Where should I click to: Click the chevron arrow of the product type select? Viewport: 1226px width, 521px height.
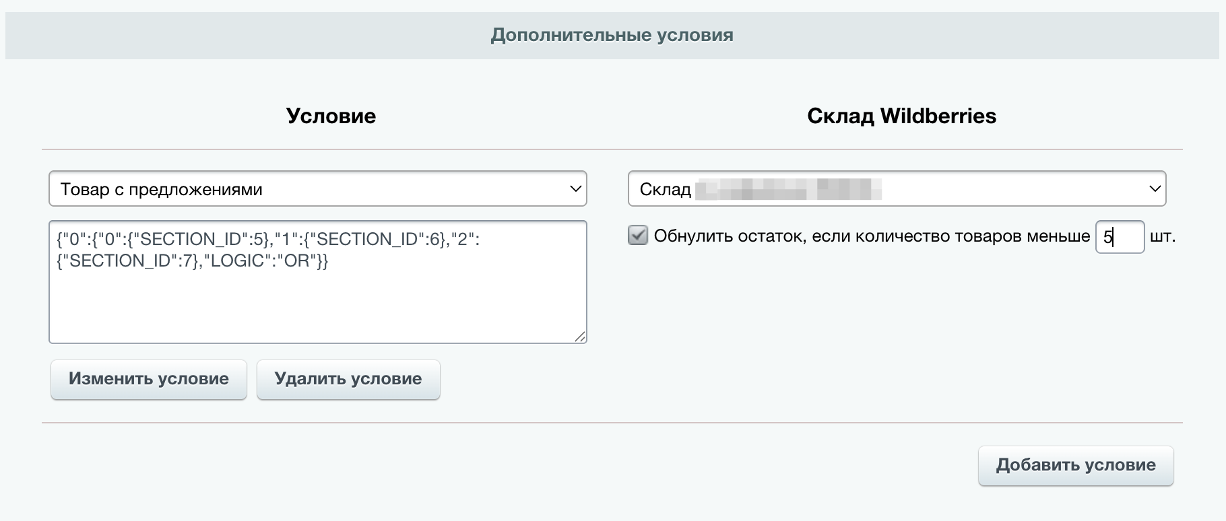(x=575, y=189)
